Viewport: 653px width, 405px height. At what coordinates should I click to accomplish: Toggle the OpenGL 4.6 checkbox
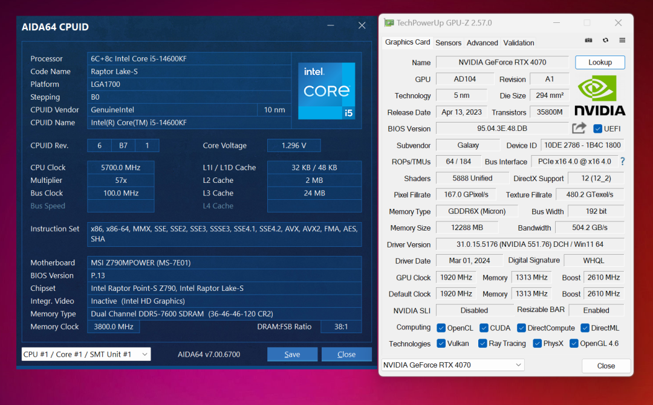pyautogui.click(x=574, y=343)
